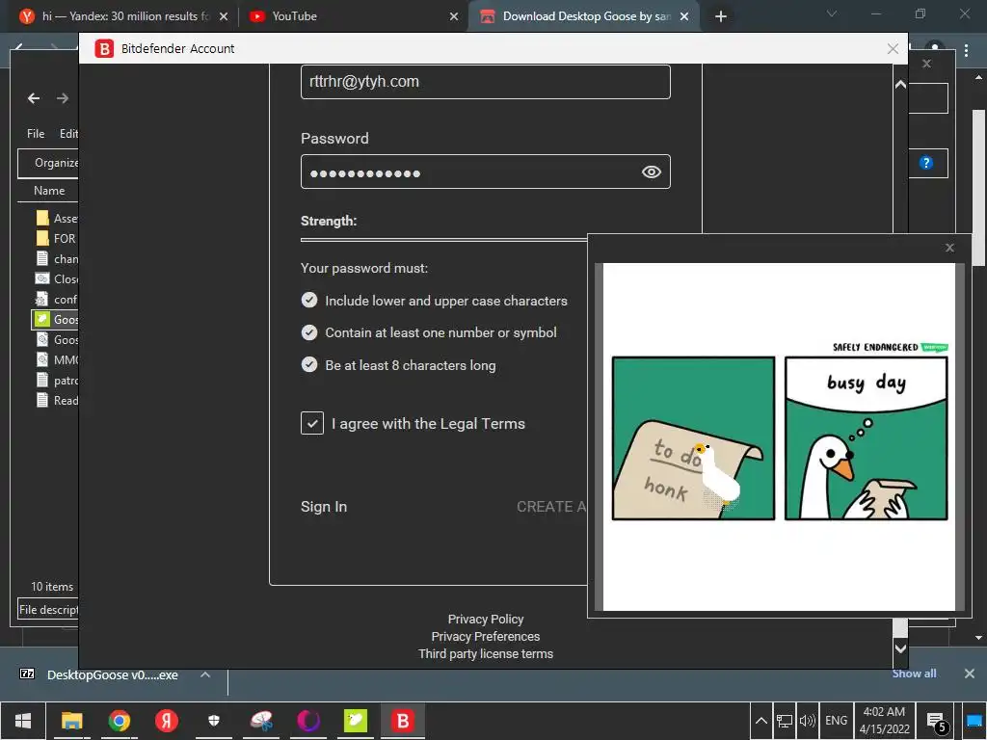Screen dimensions: 987x740
Task: Switch ENG input language
Action: pos(836,721)
